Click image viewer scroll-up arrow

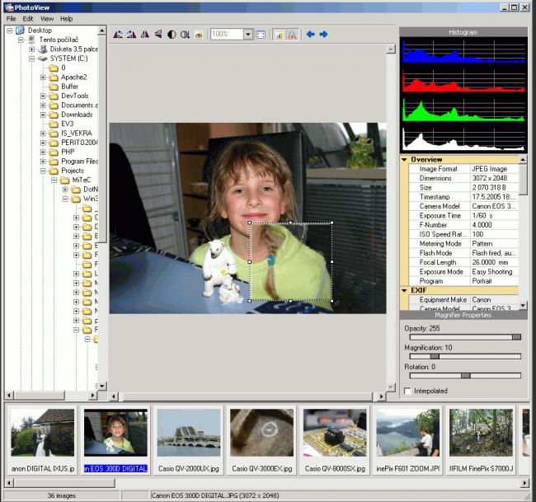391,49
